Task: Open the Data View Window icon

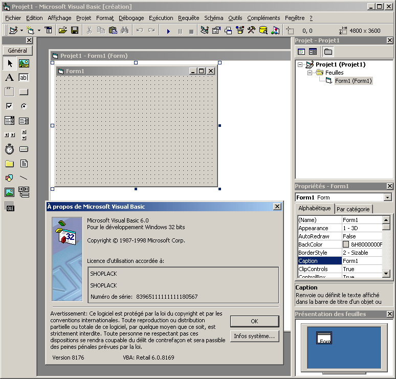Action: [x=263, y=31]
